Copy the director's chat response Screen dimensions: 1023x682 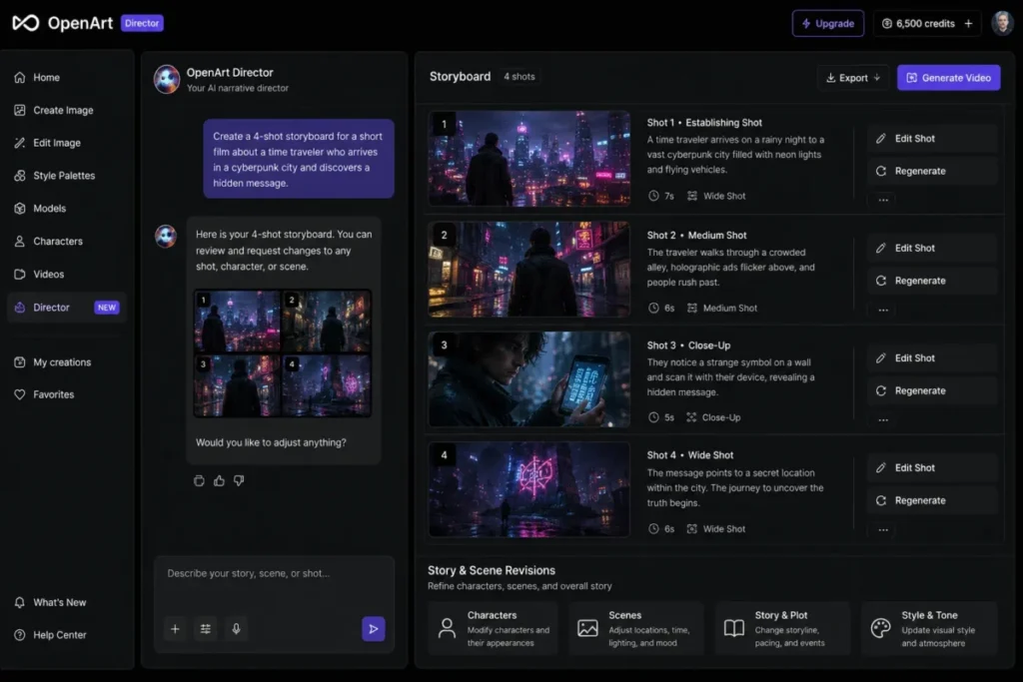[199, 480]
